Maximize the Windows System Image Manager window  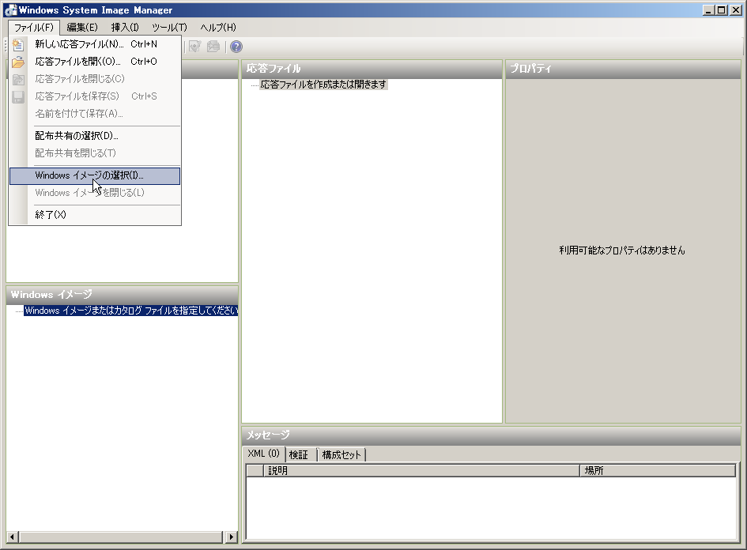coord(722,10)
